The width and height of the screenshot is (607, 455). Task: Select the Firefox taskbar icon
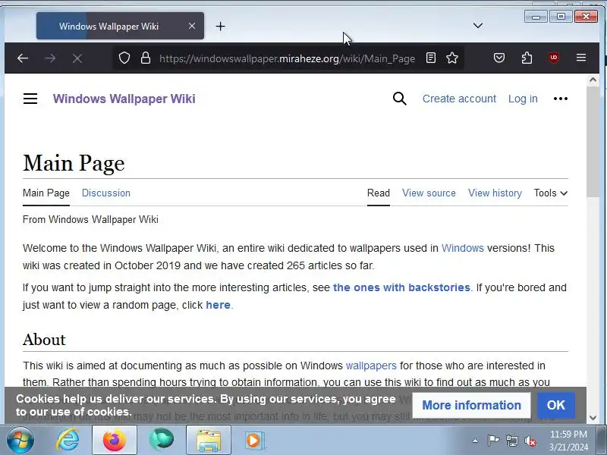115,440
